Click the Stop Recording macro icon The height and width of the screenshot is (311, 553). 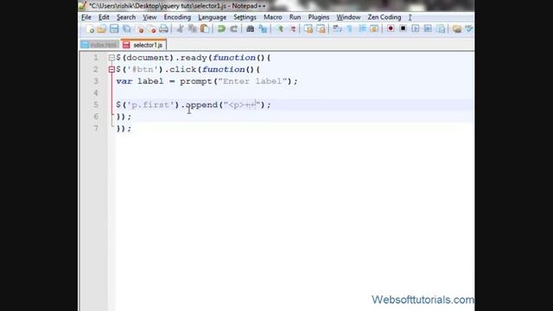click(403, 29)
